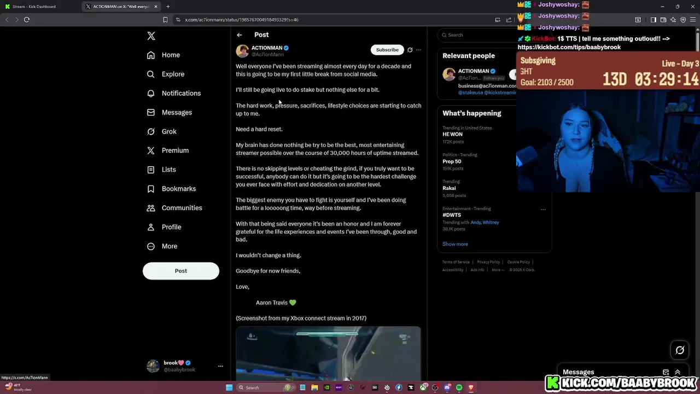Close the ACTIONMAN on X tab
Image resolution: width=700 pixels, height=394 pixels.
click(x=156, y=7)
